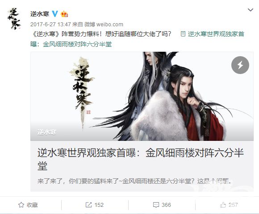
Task: Open article card headline 金风细雨楼对阵六分半堂
Action: (141, 160)
